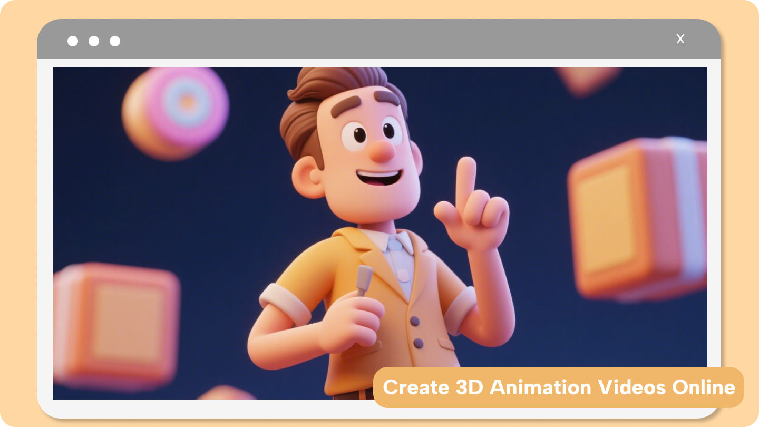Click the 'Create 3D Animation Videos Online' banner
759x427 pixels.
[559, 387]
